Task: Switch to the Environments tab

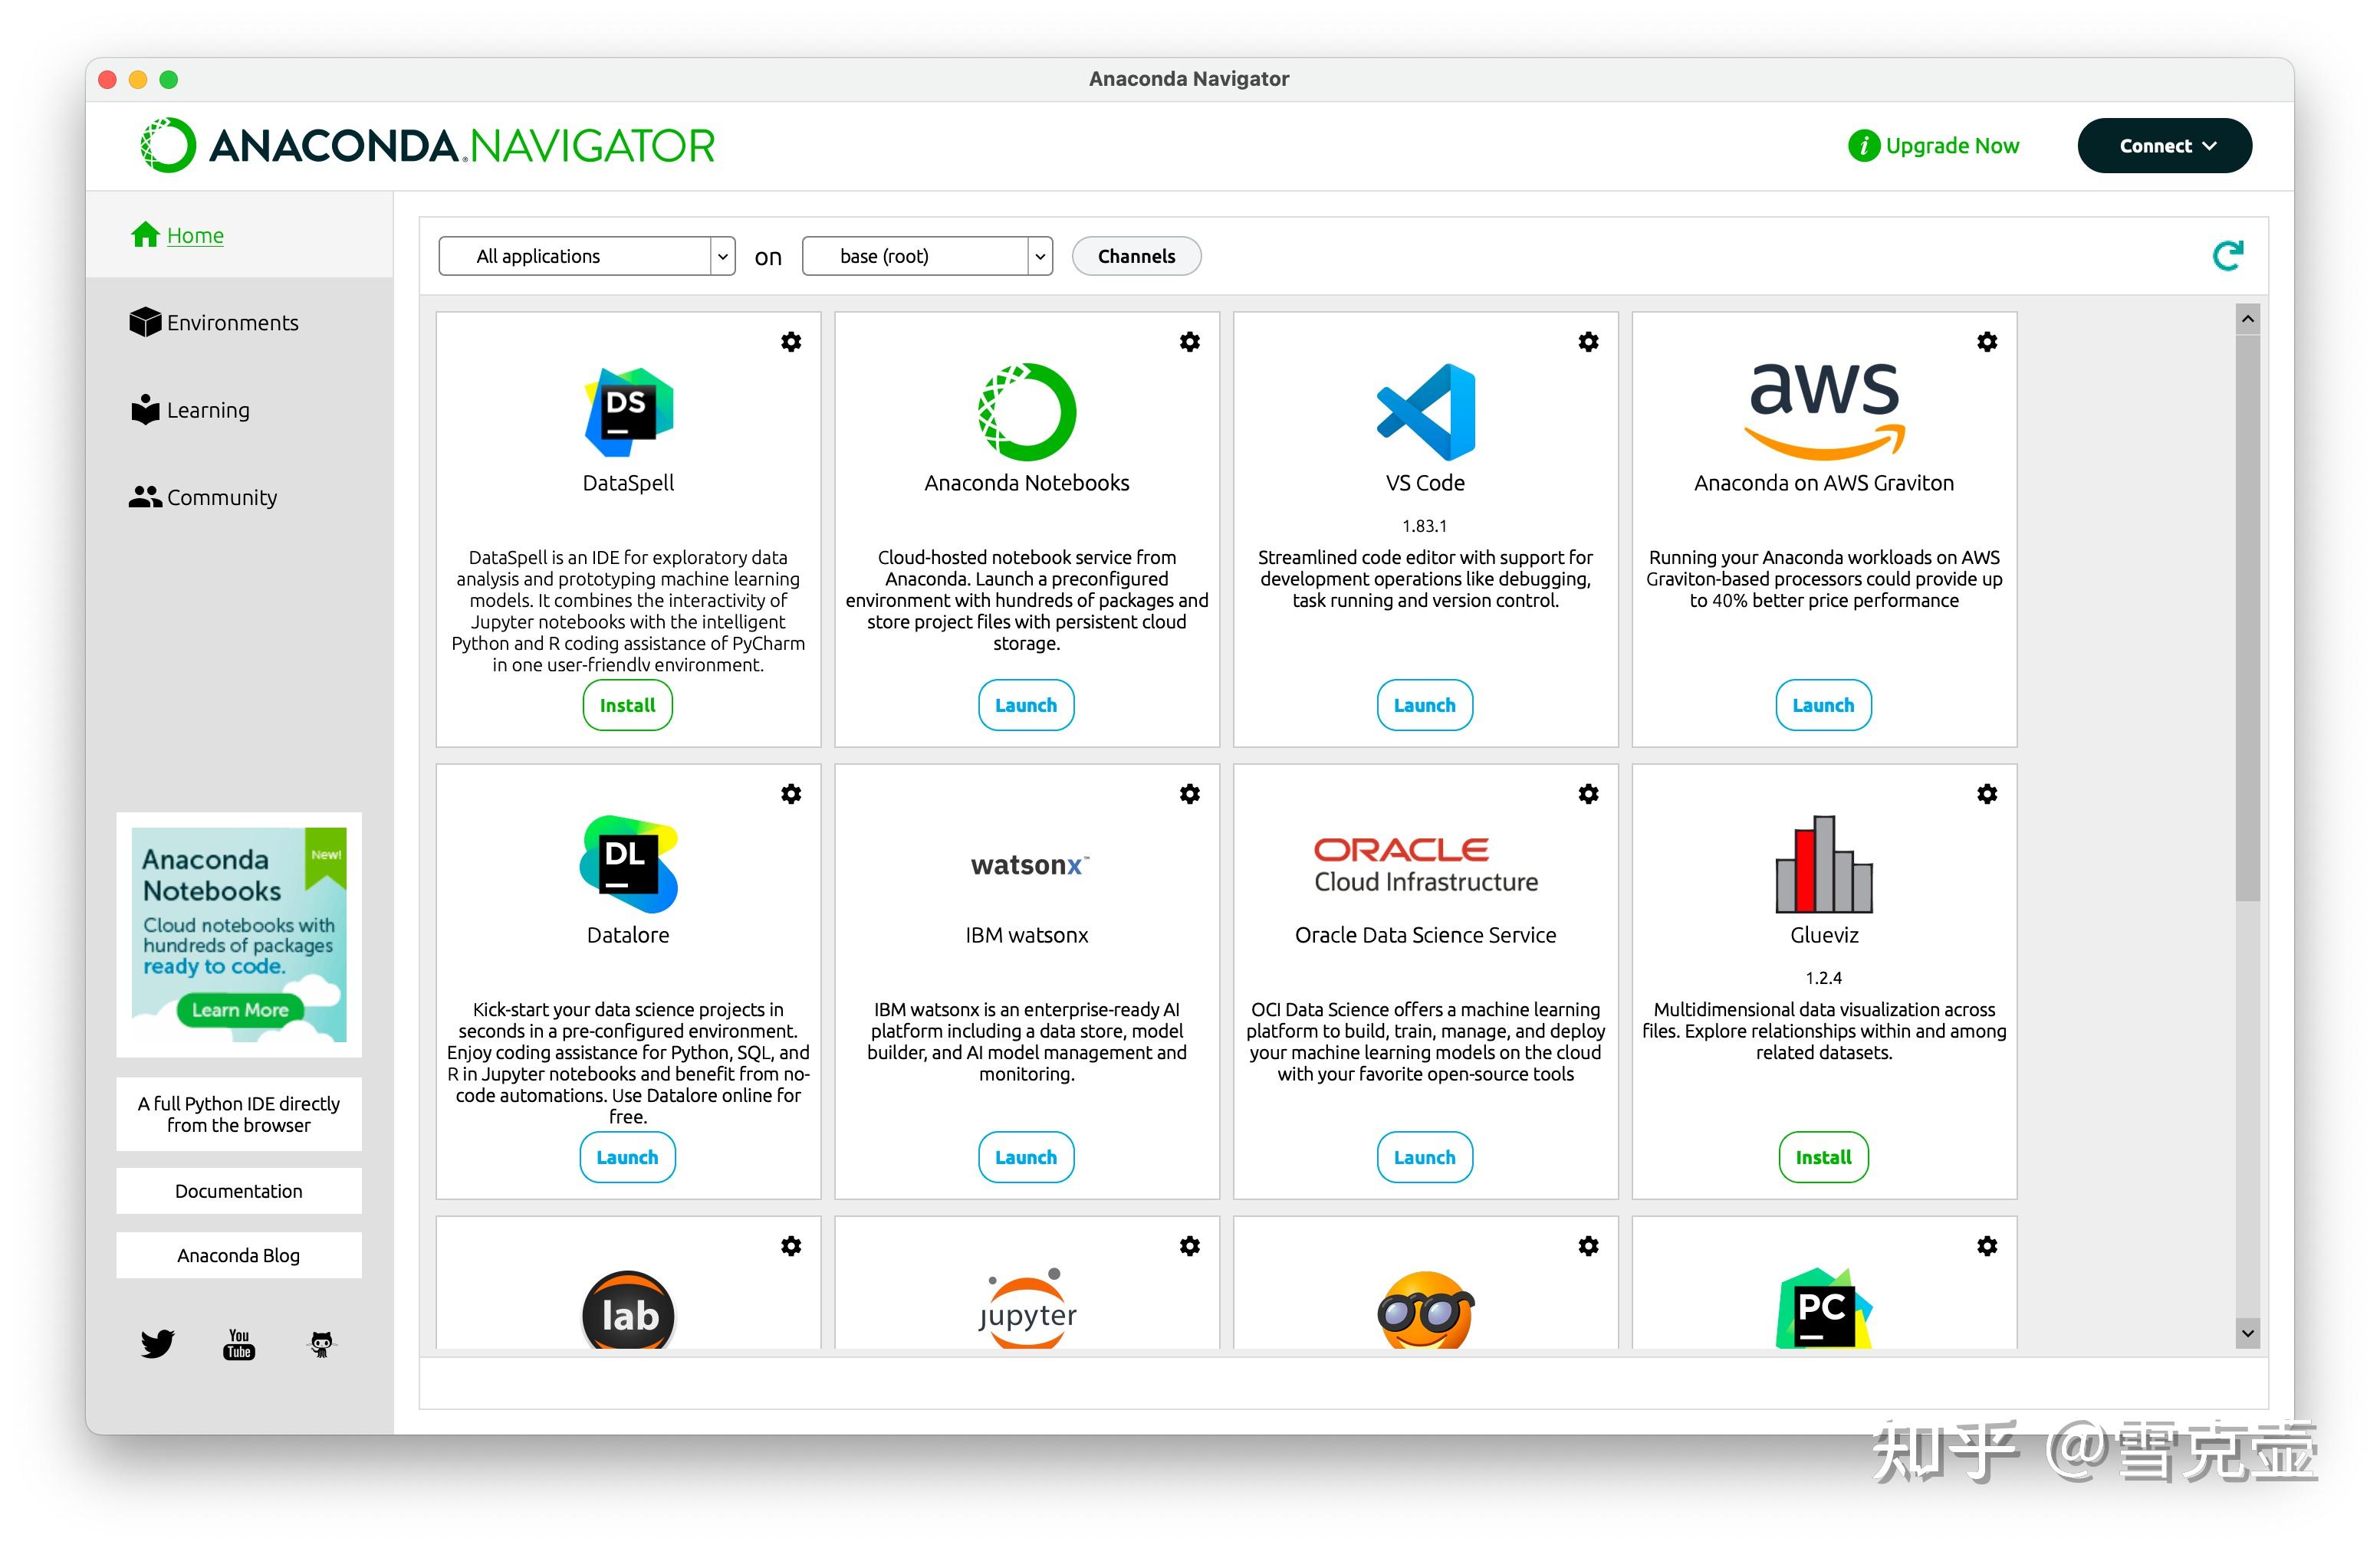Action: [x=232, y=323]
